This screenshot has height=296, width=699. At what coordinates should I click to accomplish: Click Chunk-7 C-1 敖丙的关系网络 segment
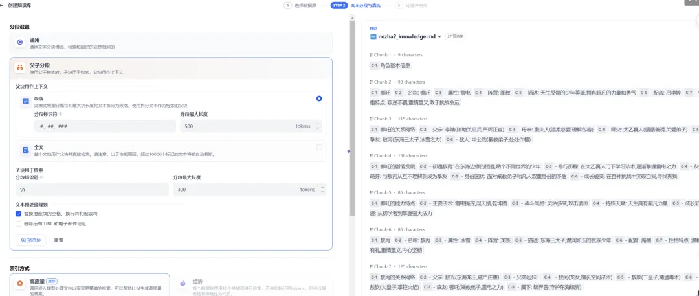[x=394, y=277]
